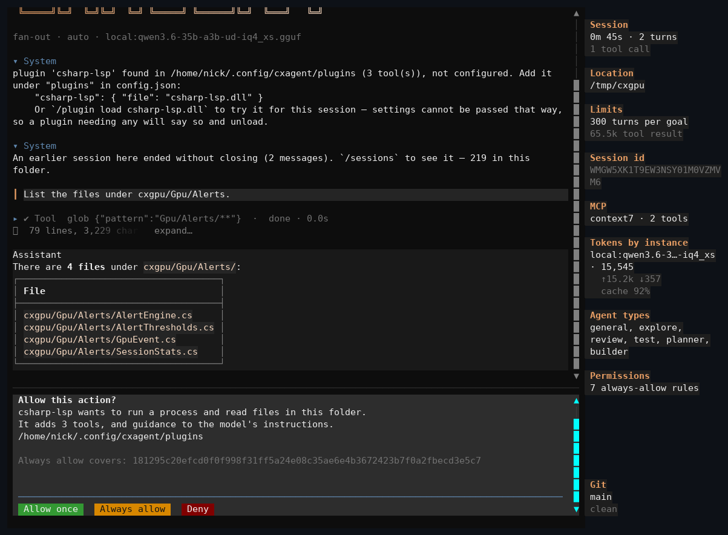The height and width of the screenshot is (535, 728).
Task: Click expand… on the 79 lines tool result
Action: coord(173,231)
